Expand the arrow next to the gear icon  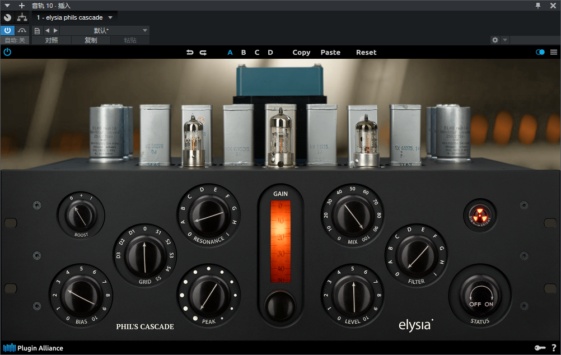pos(505,40)
